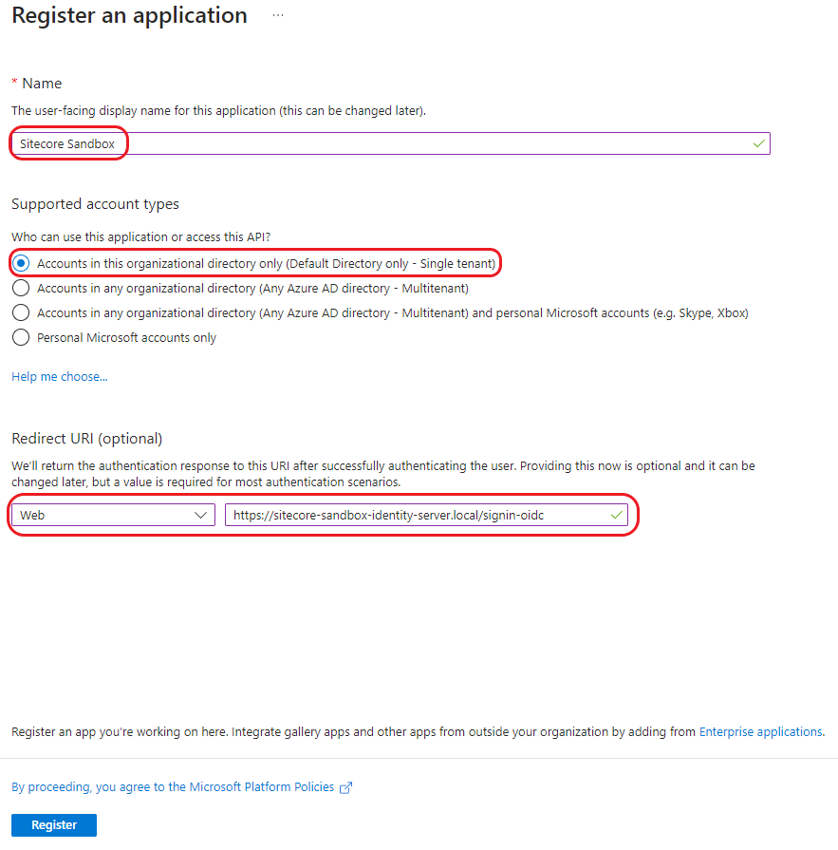Click the external link icon after Platform Policies

point(346,787)
